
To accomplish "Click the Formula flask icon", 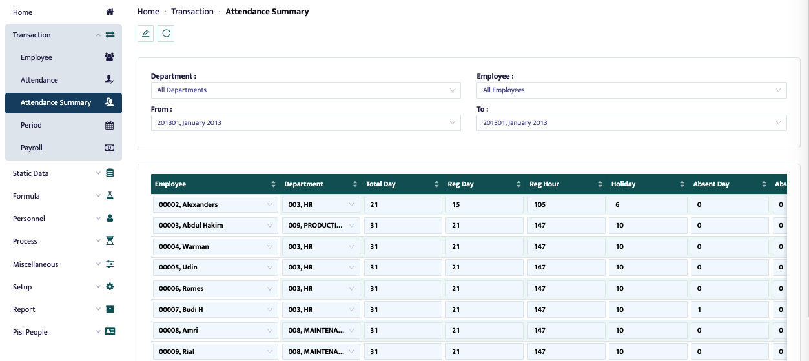I will 110,196.
